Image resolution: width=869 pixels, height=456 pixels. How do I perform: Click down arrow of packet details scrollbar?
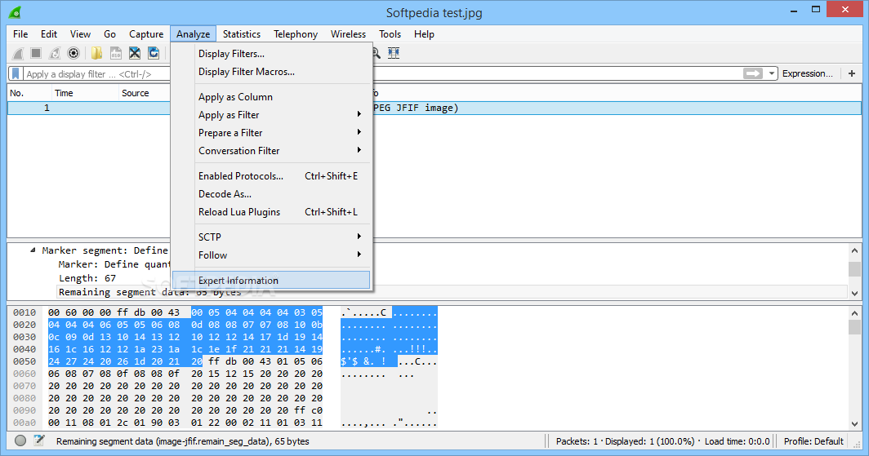click(x=854, y=294)
